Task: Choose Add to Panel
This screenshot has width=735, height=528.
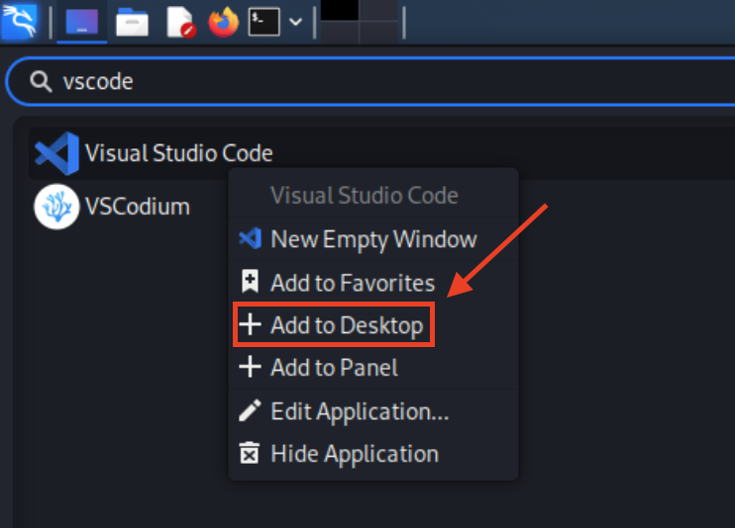Action: click(373, 368)
